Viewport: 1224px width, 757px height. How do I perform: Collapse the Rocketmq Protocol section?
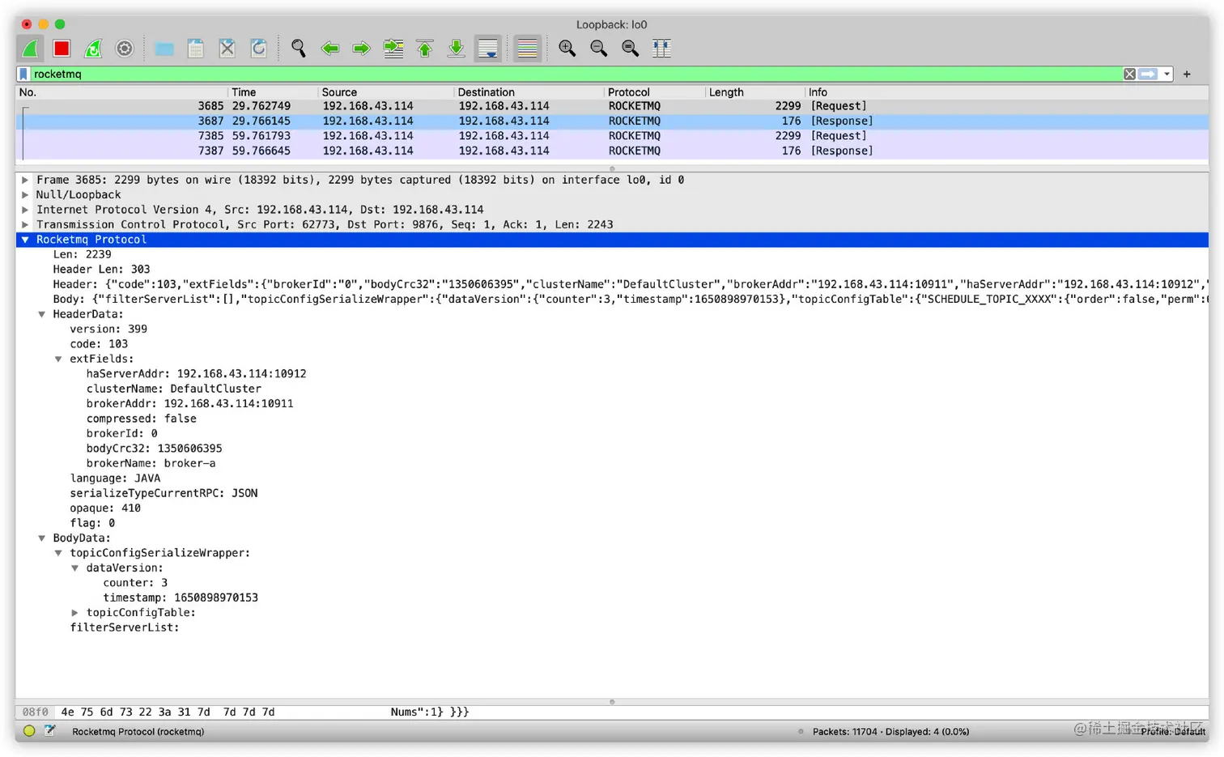point(25,240)
